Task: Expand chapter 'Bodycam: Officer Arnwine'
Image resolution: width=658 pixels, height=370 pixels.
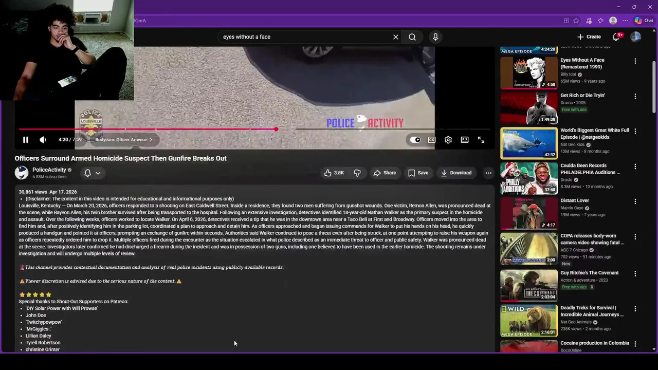Action: (x=123, y=140)
